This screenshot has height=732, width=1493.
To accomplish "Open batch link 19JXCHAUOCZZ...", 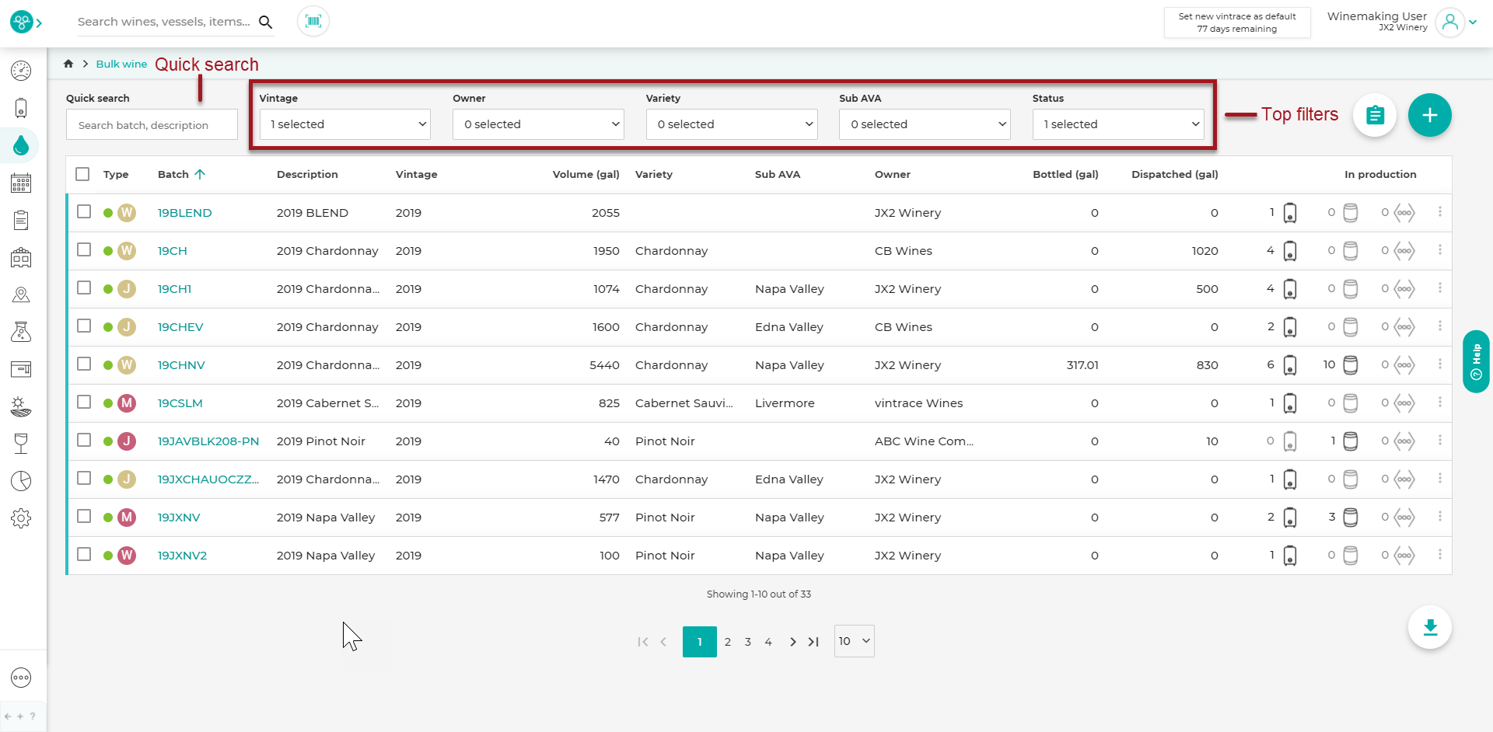I will click(208, 479).
